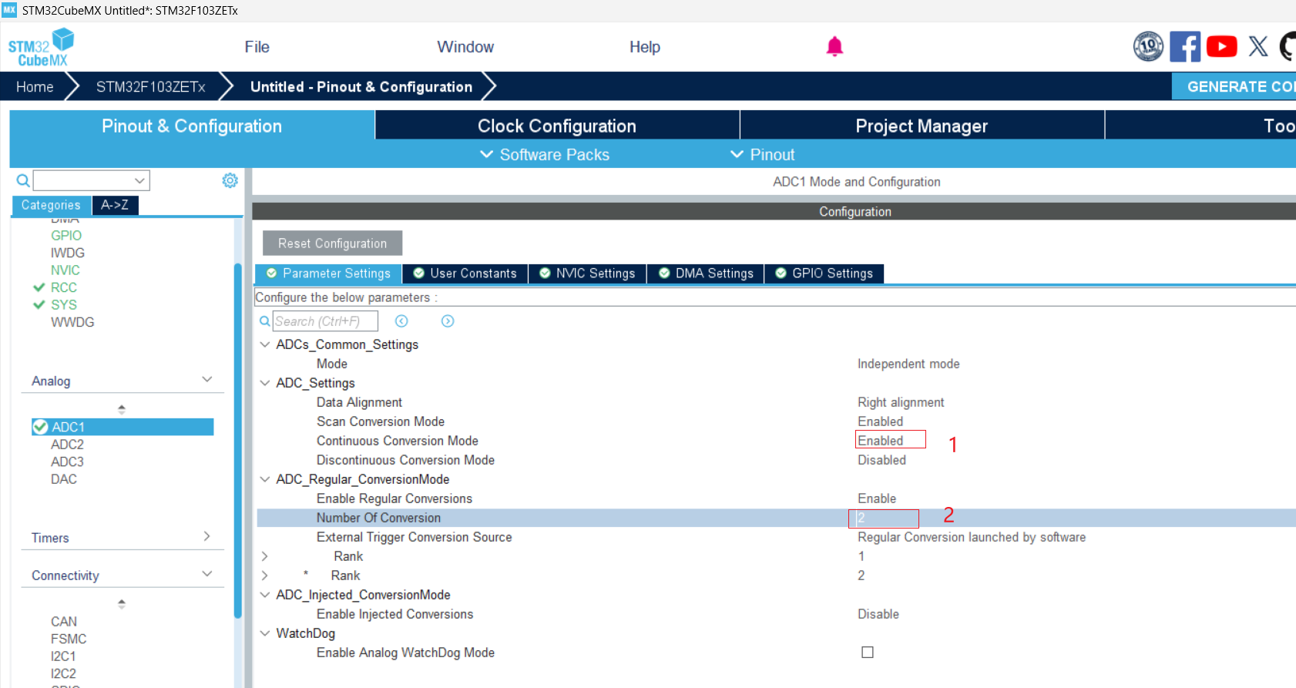
Task: Switch to Project Manager tab
Action: point(922,126)
